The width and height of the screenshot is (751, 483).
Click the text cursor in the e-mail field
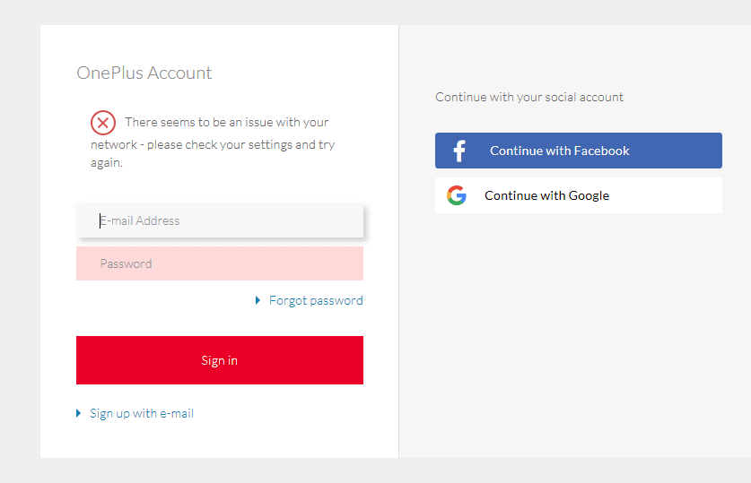(100, 220)
